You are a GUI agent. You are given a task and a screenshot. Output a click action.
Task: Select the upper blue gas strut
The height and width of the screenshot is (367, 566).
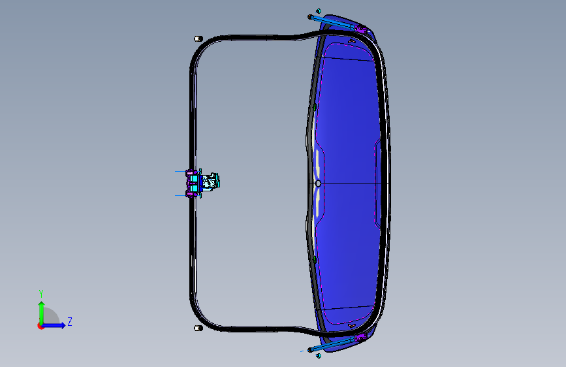[x=334, y=23]
